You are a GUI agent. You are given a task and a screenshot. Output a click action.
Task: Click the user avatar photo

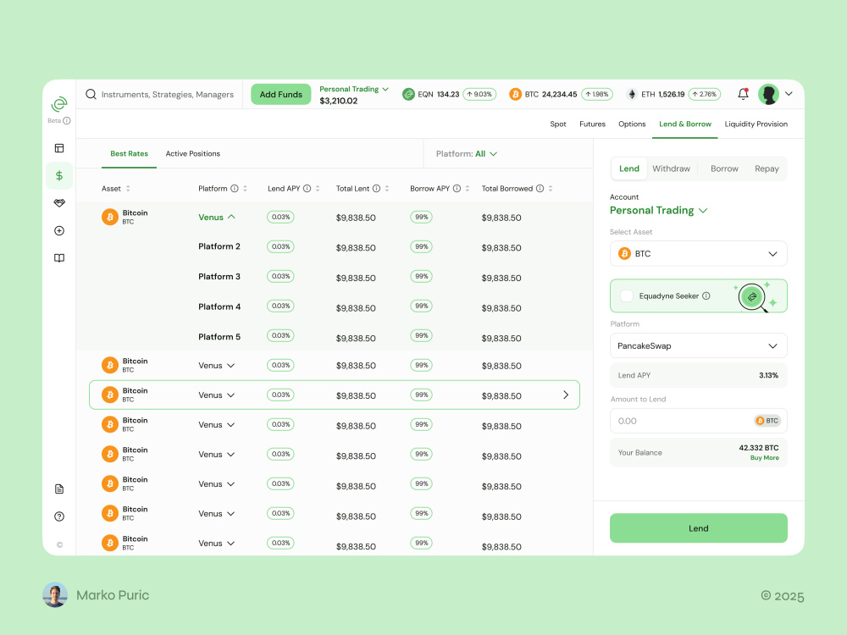click(x=768, y=94)
